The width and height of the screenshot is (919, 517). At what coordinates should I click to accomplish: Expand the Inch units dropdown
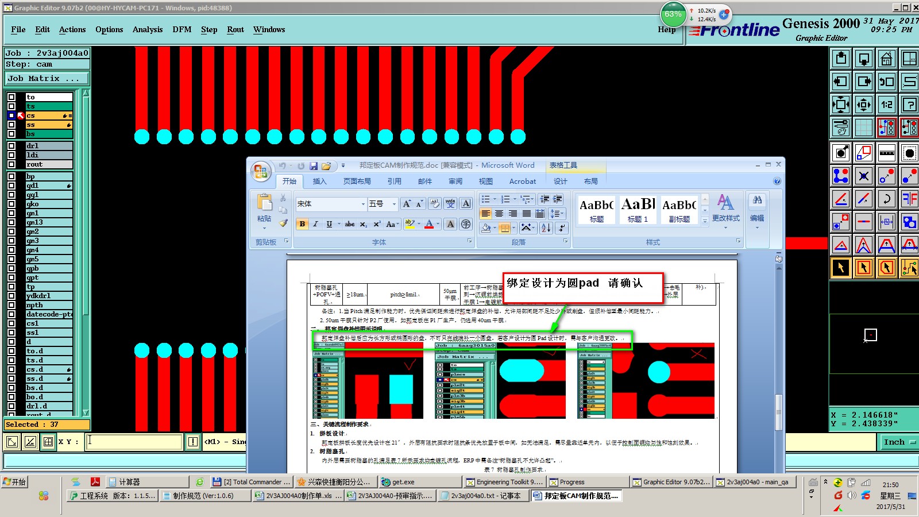(x=913, y=442)
